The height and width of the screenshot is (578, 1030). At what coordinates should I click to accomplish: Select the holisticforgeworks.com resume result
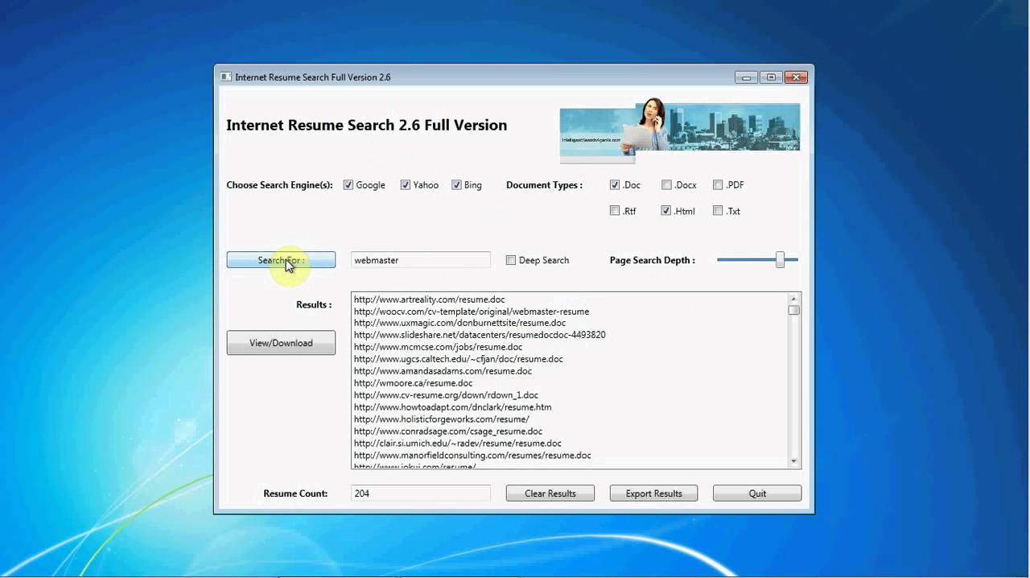point(442,419)
